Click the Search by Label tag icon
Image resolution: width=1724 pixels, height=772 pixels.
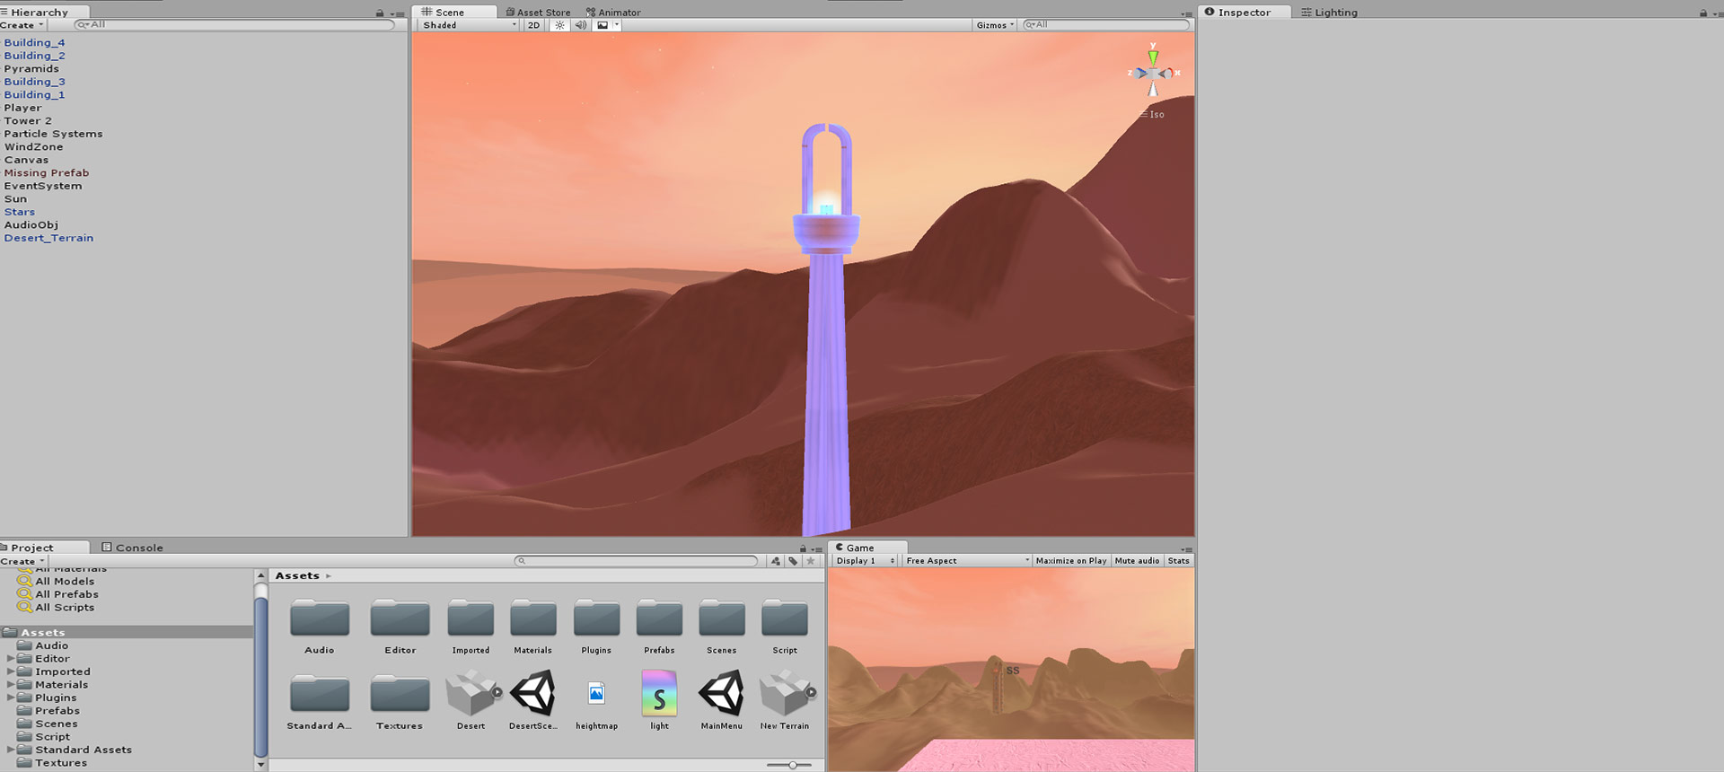793,561
